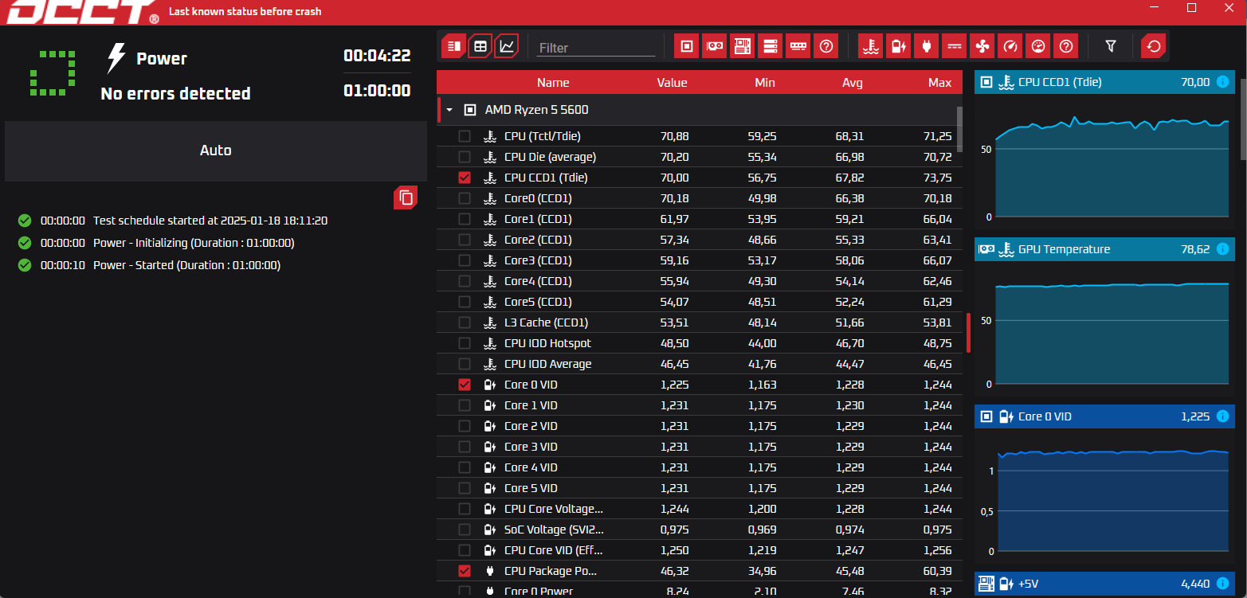The image size is (1247, 598).
Task: Copy the test log to clipboard
Action: (406, 197)
